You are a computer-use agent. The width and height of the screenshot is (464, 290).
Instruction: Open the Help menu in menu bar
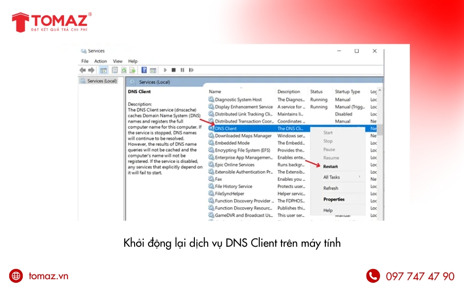pyautogui.click(x=133, y=61)
